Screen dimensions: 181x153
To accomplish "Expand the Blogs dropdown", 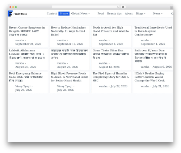I will (141, 13).
